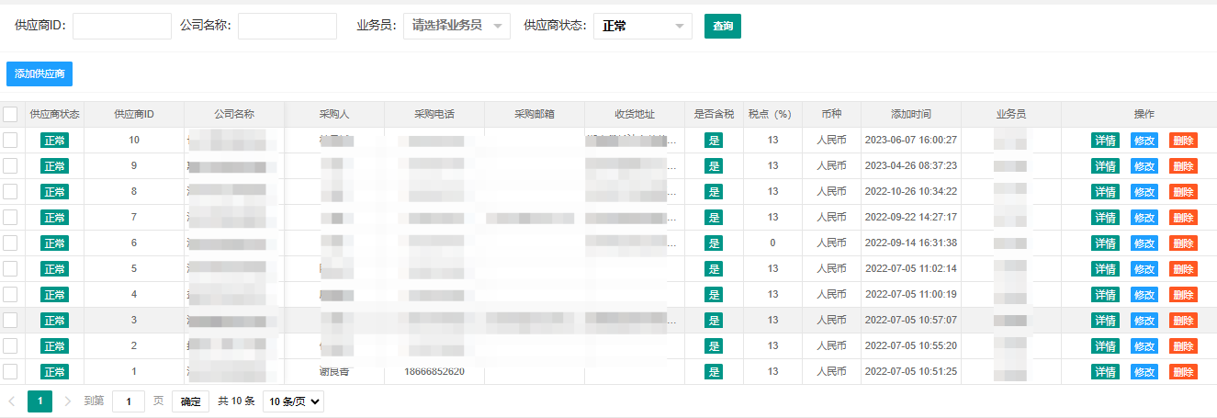The image size is (1217, 418).
Task: Open 详情 for supplier ID 9
Action: pos(1105,166)
